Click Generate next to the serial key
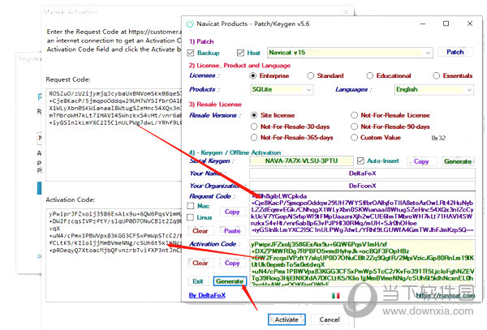The height and width of the screenshot is (330, 487). pos(458,161)
